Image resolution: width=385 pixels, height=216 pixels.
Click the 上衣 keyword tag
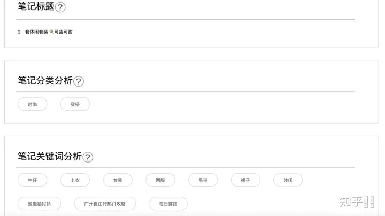[x=75, y=180]
